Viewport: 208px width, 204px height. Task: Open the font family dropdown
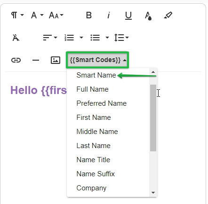(x=37, y=15)
